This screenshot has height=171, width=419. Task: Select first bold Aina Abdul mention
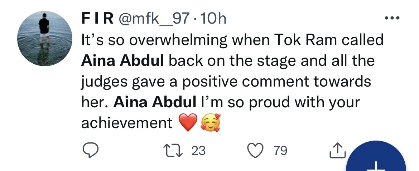tap(122, 61)
